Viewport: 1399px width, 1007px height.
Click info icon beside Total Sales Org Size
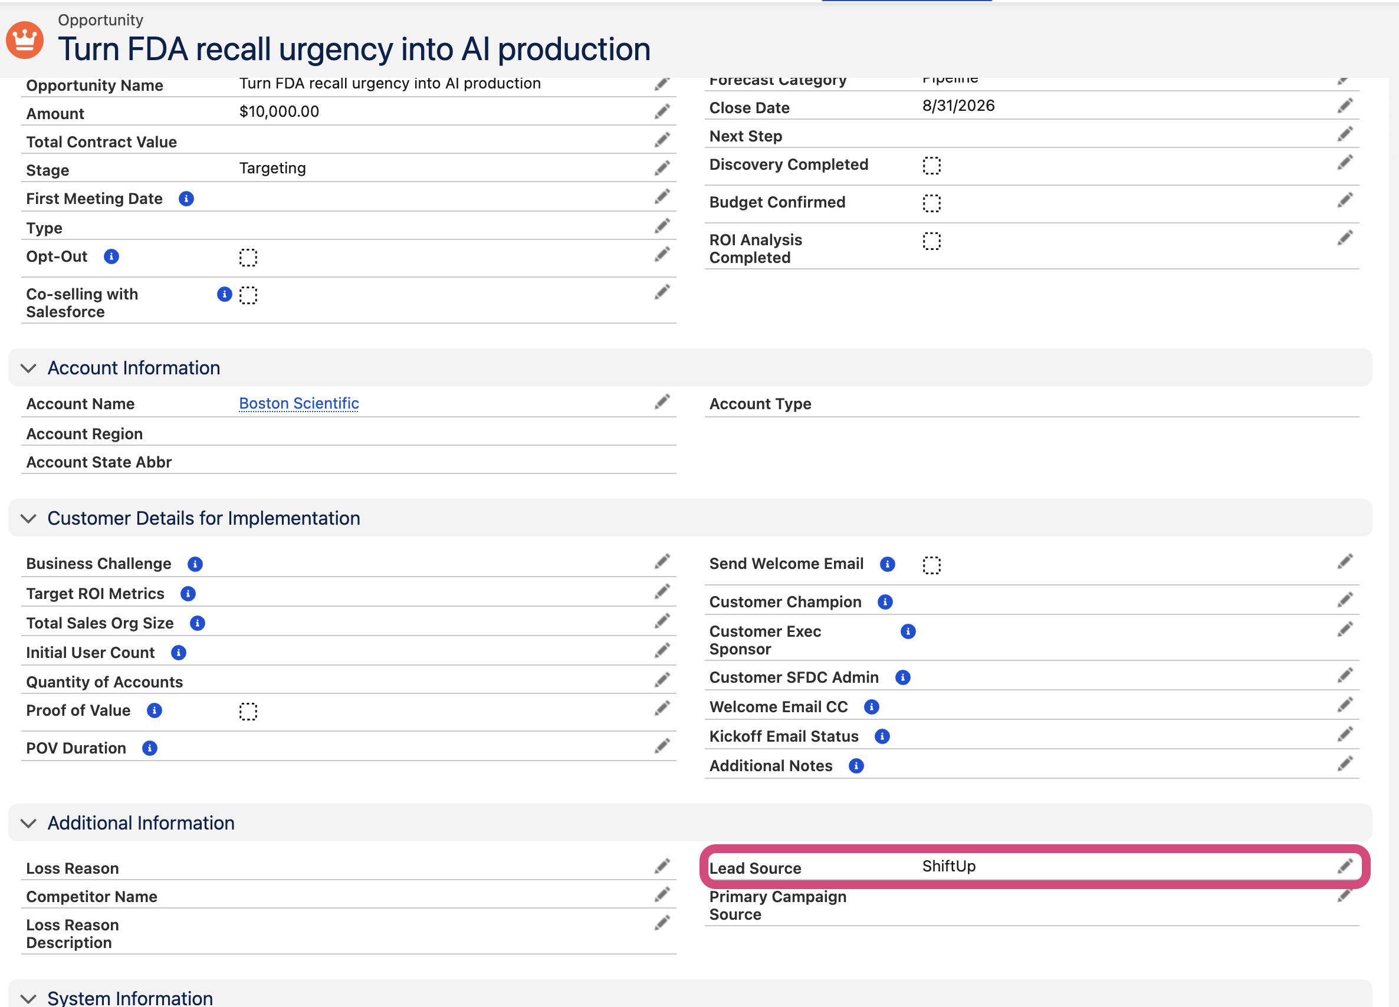(x=198, y=623)
